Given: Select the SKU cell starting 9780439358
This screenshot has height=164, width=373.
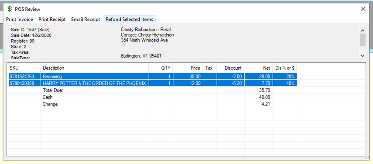Looking at the screenshot, I should (x=24, y=83).
